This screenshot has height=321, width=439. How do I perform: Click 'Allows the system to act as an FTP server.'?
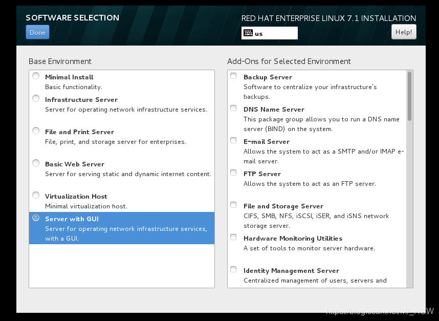310,184
